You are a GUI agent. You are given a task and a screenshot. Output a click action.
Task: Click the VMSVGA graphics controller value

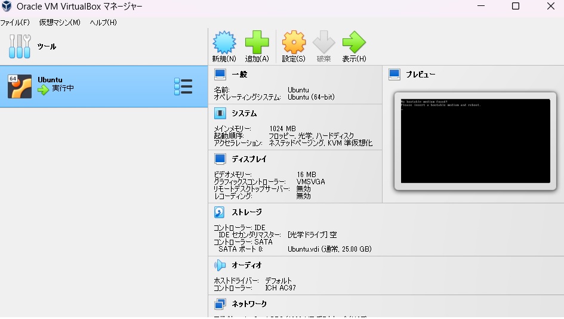click(x=311, y=182)
